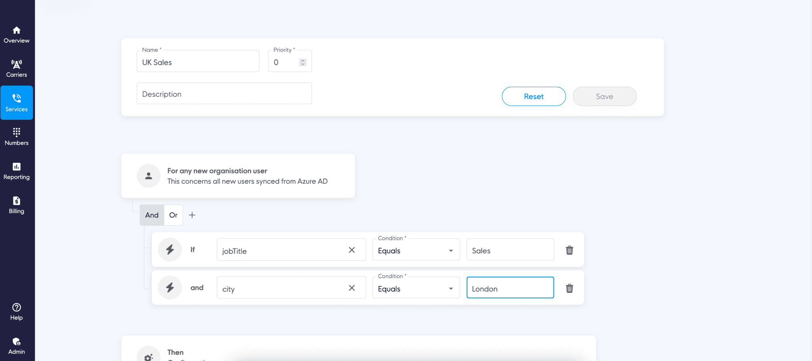View the Reporting section
Image resolution: width=812 pixels, height=361 pixels.
tap(17, 171)
